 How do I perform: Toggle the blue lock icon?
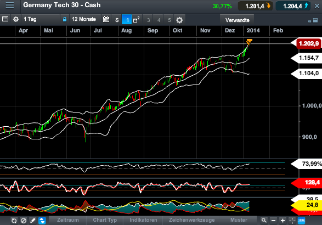coord(65,19)
